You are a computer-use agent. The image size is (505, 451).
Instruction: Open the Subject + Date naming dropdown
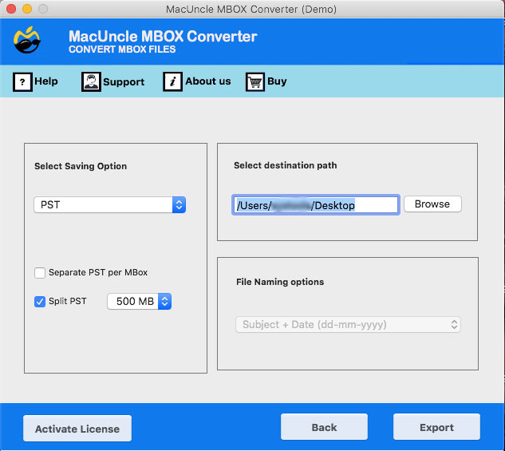coord(348,325)
